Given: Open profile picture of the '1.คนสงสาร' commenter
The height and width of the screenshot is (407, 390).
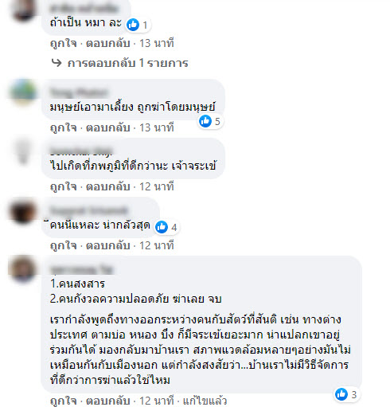Looking at the screenshot, I should point(23,268).
